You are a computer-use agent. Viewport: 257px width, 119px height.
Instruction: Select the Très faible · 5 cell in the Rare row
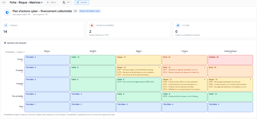[230, 107]
